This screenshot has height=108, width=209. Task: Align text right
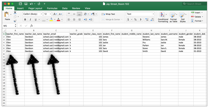coord(79,20)
